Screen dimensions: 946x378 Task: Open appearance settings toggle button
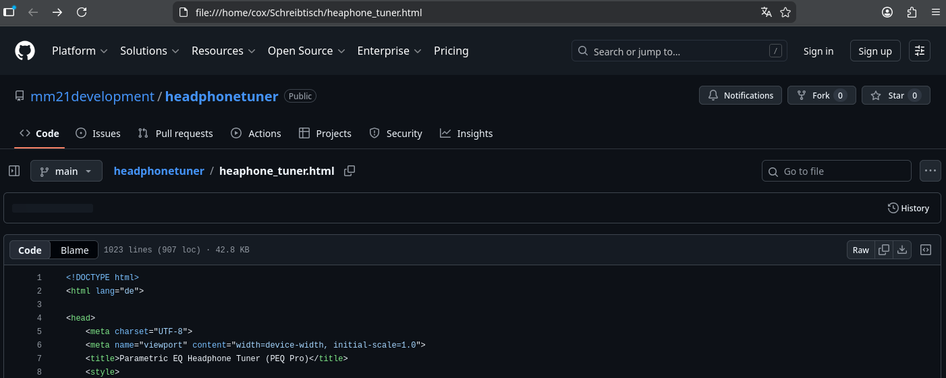(920, 51)
